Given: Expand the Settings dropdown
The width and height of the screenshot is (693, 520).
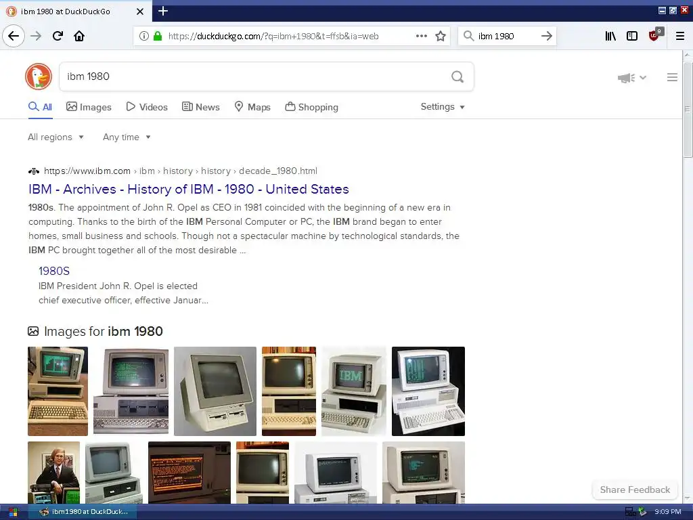Looking at the screenshot, I should coord(443,106).
